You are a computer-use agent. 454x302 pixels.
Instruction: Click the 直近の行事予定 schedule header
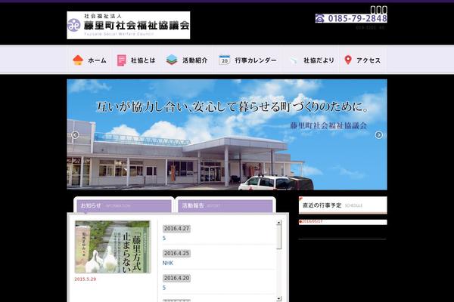343,205
